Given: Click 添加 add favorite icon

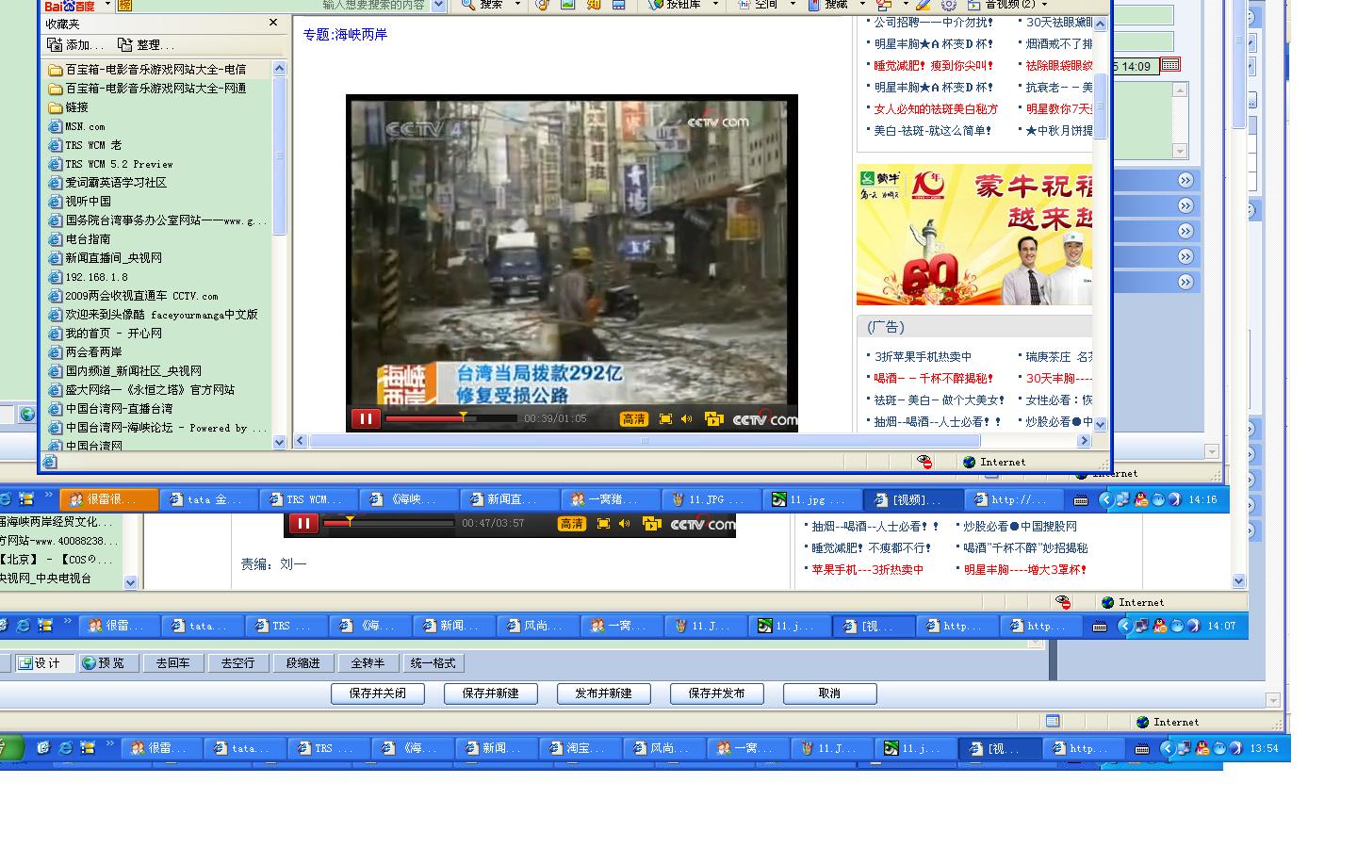Looking at the screenshot, I should point(56,44).
